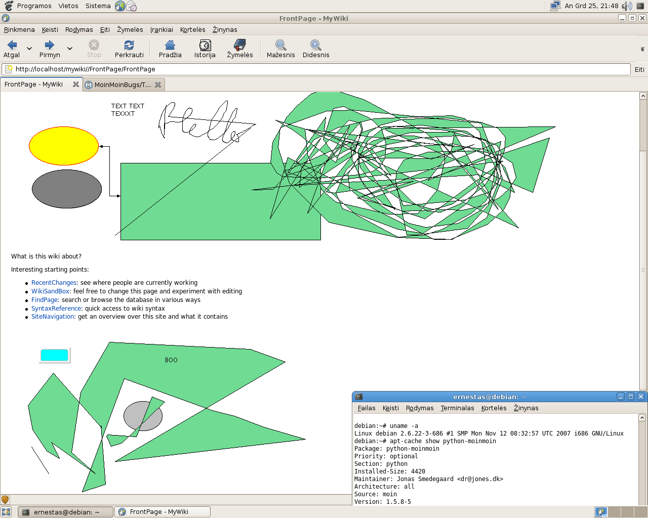Open the Rinkmena menu
The height and width of the screenshot is (518, 648).
(x=19, y=30)
